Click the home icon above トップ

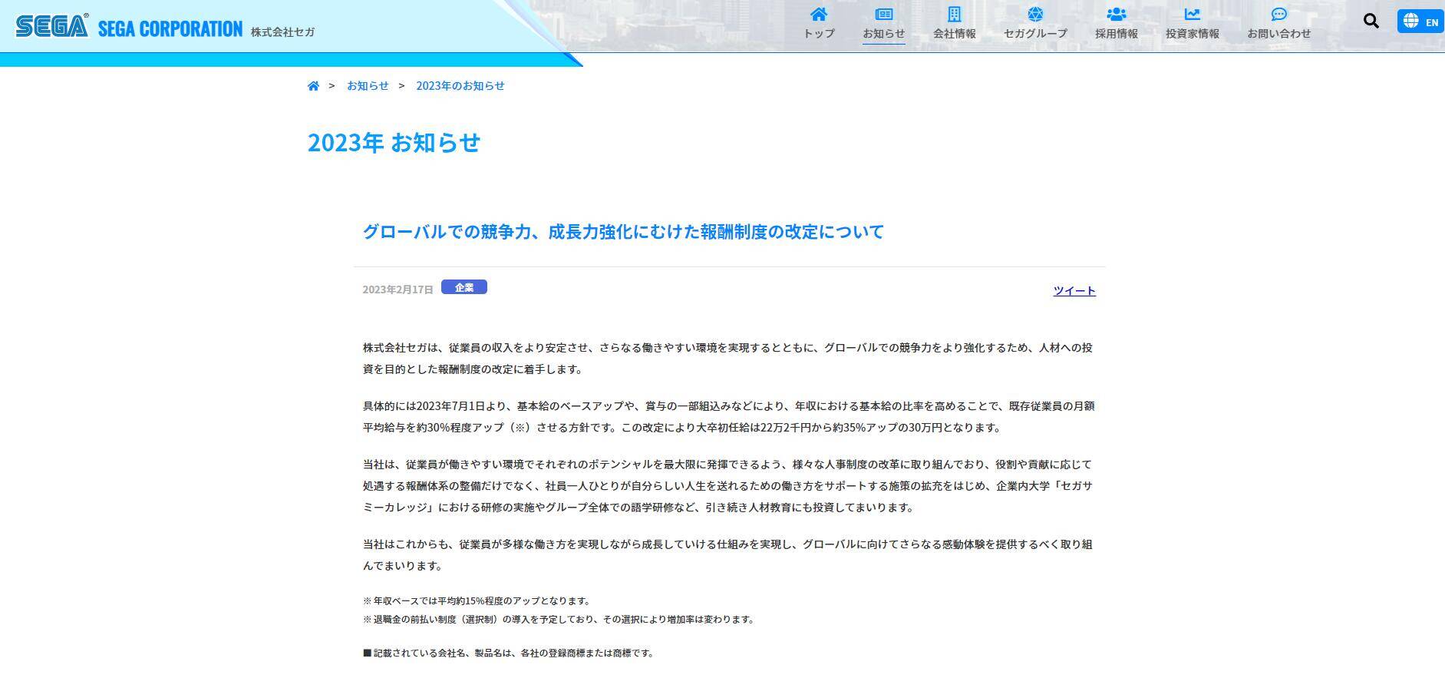coord(819,14)
